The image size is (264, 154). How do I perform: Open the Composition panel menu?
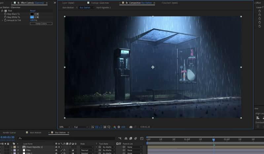click(x=154, y=3)
